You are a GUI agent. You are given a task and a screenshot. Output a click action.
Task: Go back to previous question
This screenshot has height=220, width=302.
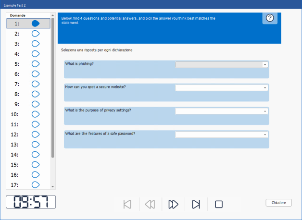point(150,204)
